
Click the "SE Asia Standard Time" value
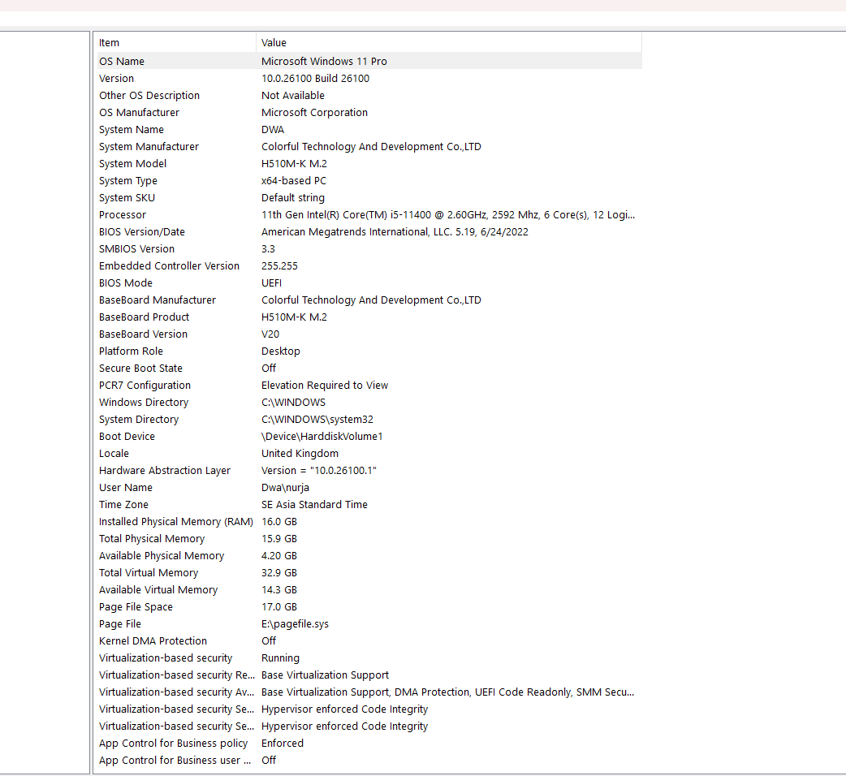[x=314, y=505]
